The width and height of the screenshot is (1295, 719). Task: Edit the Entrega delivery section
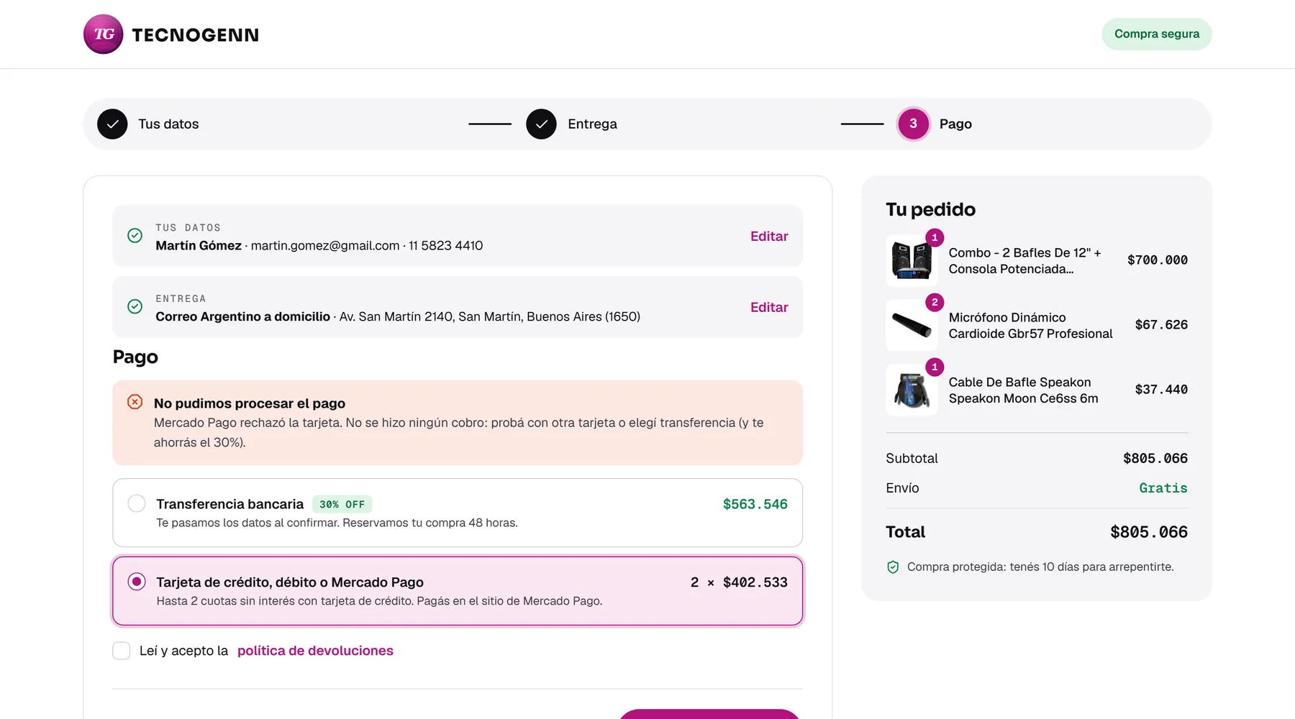tap(769, 307)
